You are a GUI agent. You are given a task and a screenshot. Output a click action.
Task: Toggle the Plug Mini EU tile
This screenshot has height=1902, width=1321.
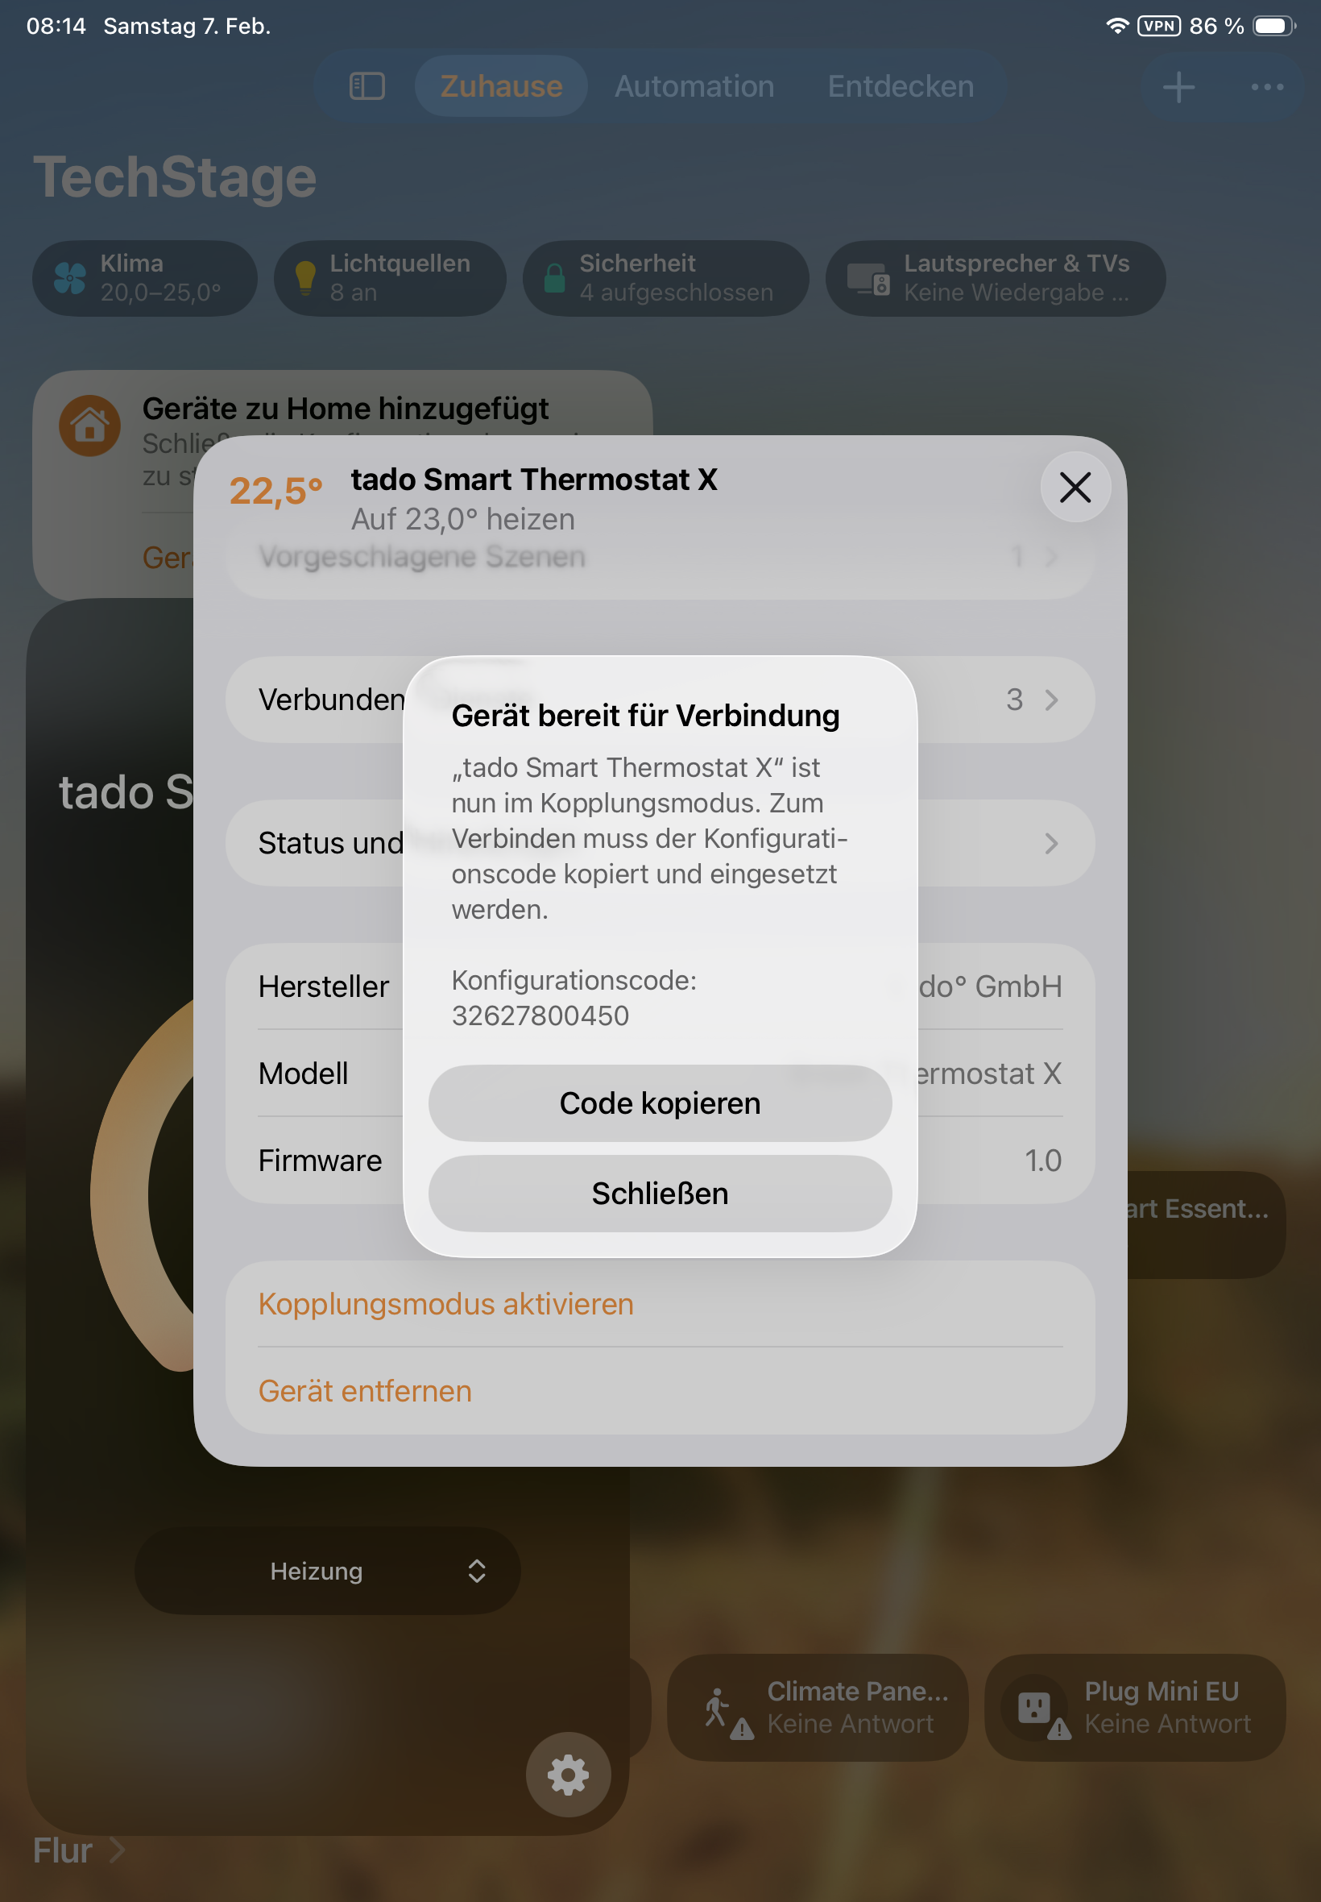pyautogui.click(x=1135, y=1708)
